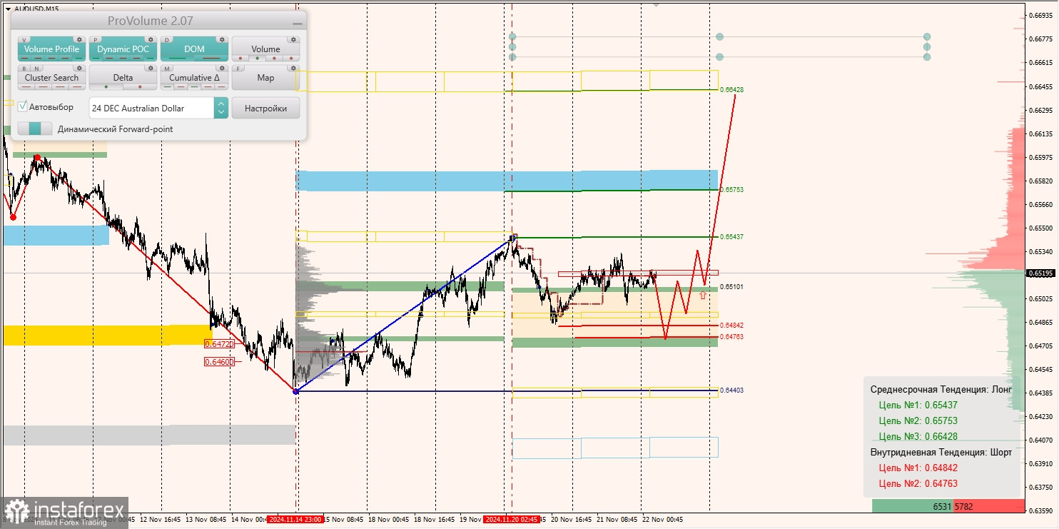Select the 0.64842 red level label
The image size is (1059, 529).
point(731,326)
